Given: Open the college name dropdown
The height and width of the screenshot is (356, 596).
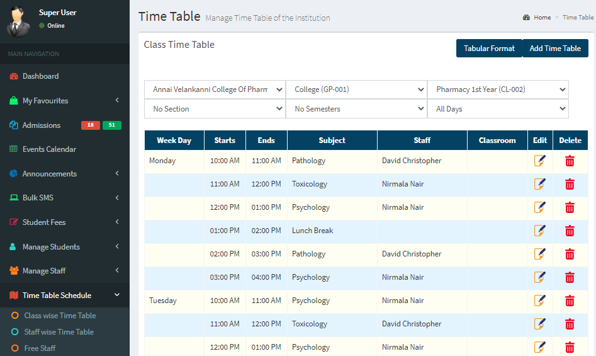Looking at the screenshot, I should [215, 89].
